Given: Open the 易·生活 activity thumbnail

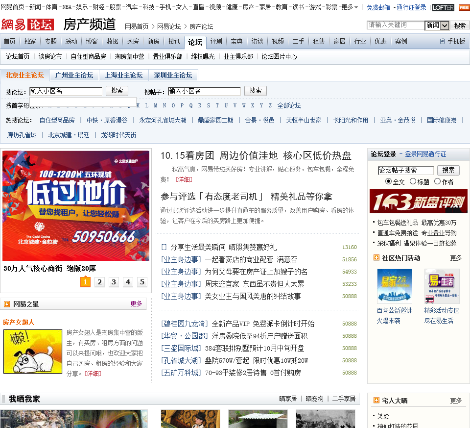Looking at the screenshot, I should point(442,286).
